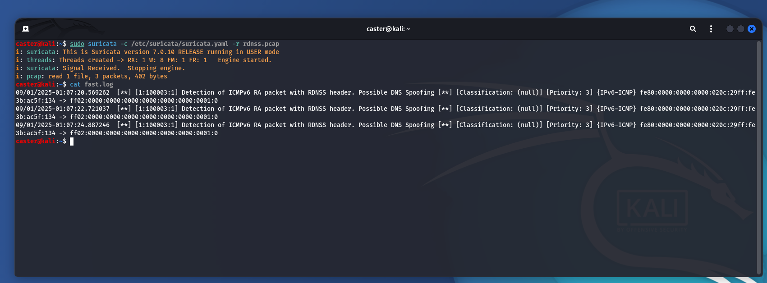This screenshot has width=767, height=283.
Task: Click the 'Stopping engine.' message
Action: (156, 68)
